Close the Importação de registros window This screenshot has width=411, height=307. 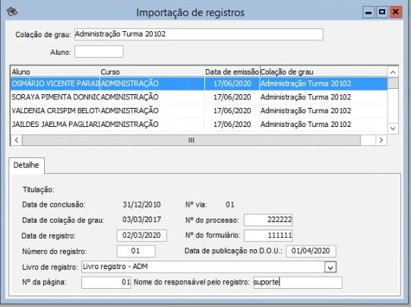click(396, 12)
